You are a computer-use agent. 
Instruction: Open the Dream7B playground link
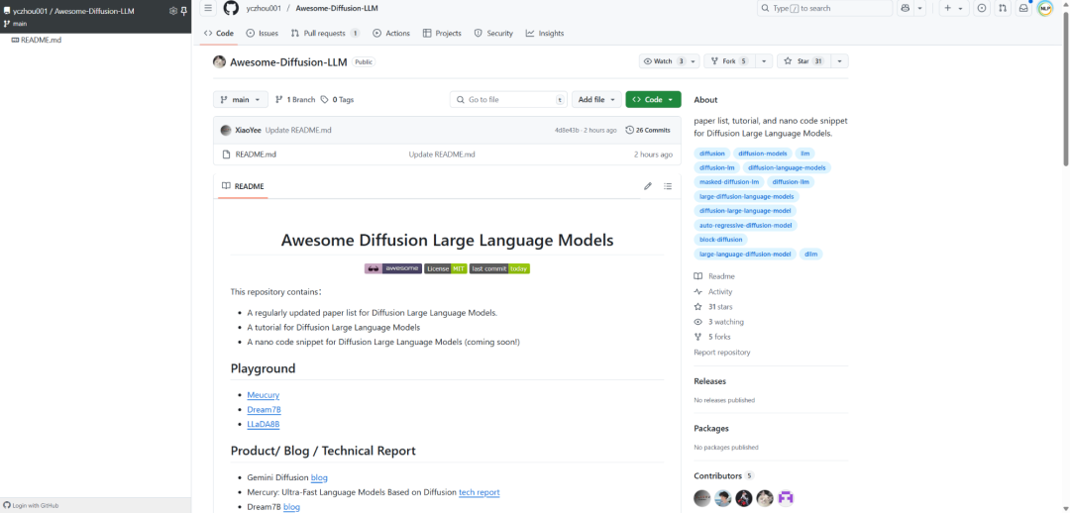tap(265, 409)
